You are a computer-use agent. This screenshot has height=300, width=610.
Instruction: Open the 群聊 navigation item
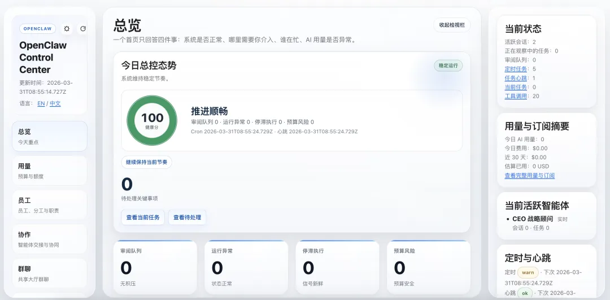[50, 273]
